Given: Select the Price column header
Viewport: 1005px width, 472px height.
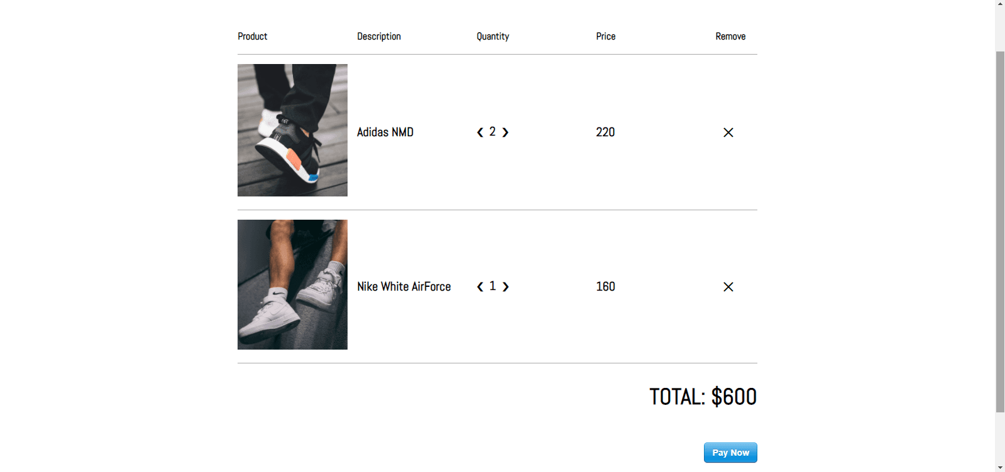Looking at the screenshot, I should [x=606, y=36].
